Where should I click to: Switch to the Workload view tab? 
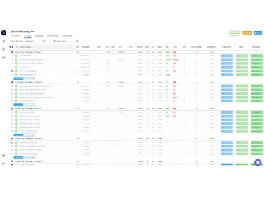coord(52,36)
